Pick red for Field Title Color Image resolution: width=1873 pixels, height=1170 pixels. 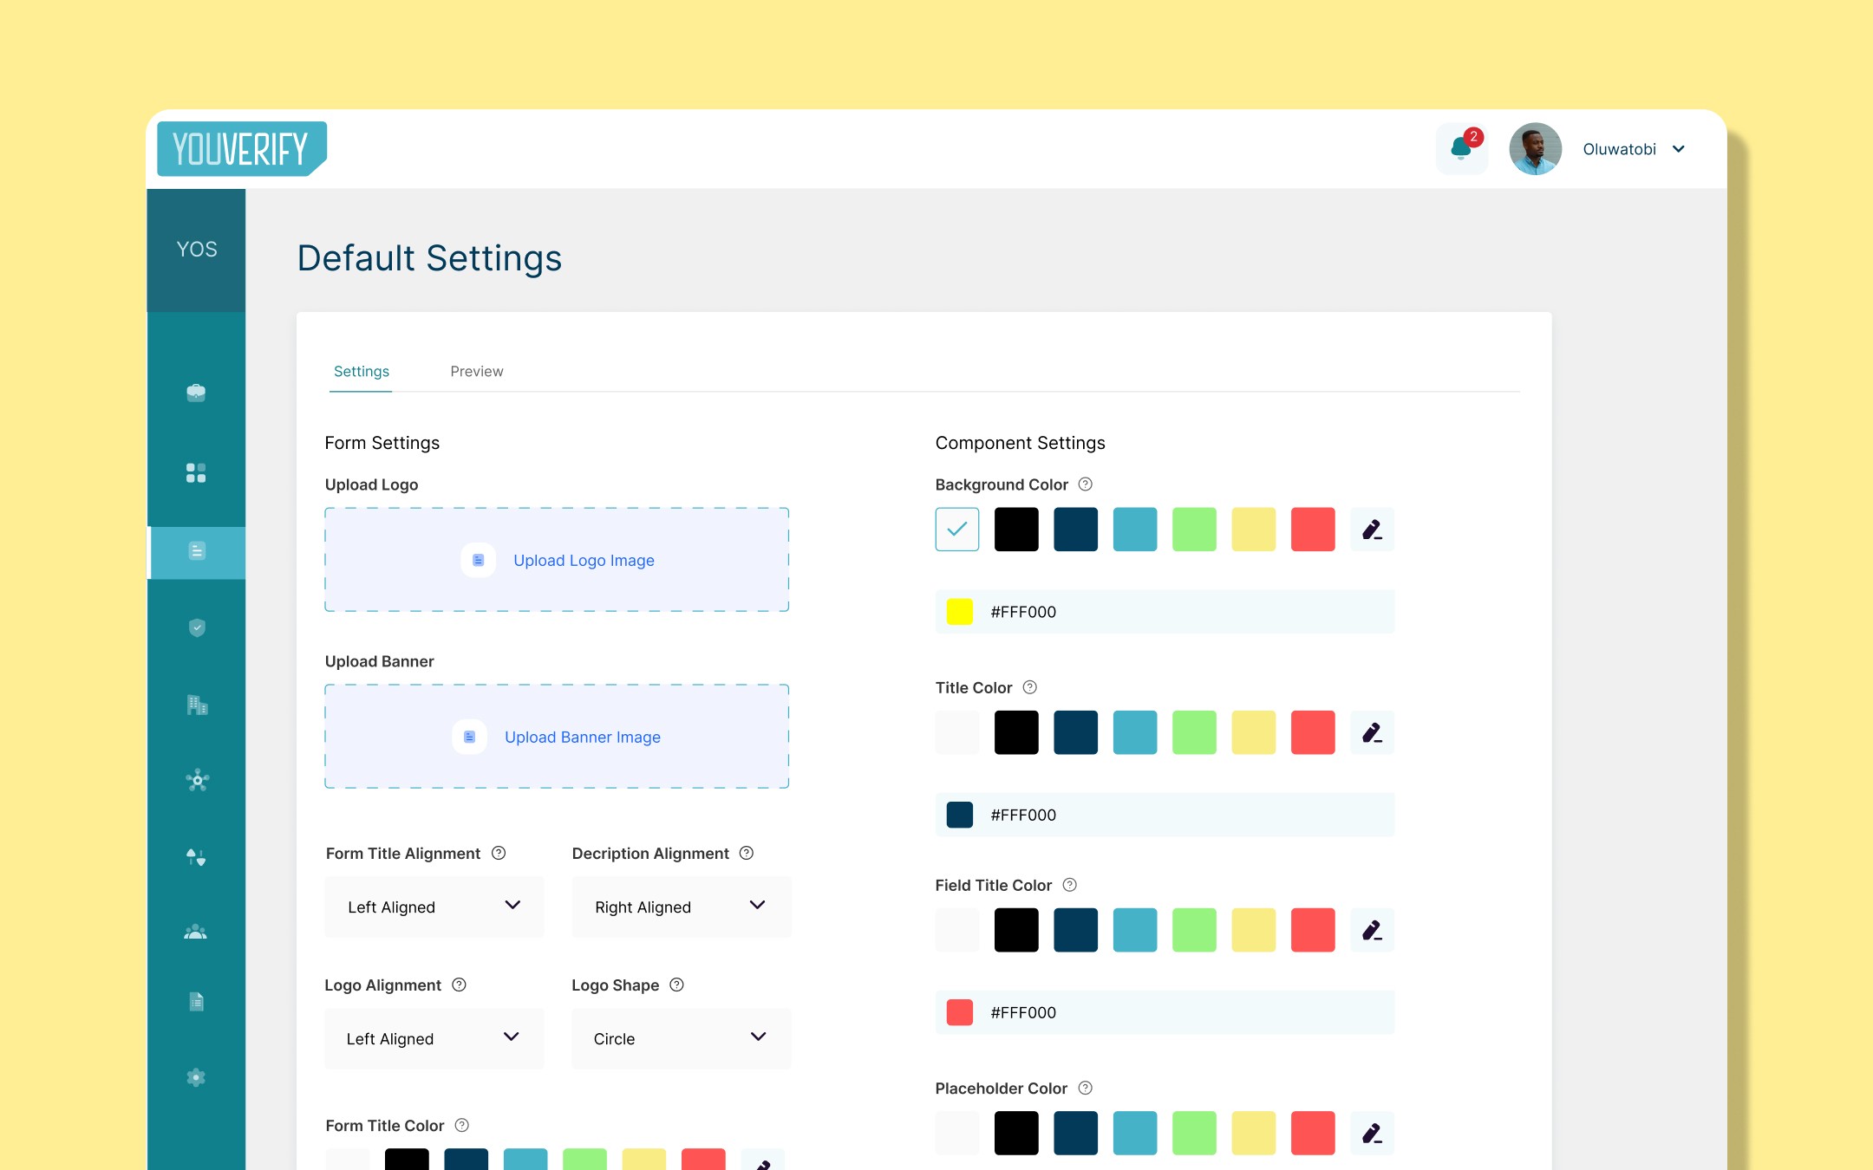coord(1313,930)
